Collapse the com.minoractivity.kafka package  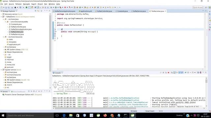[6, 22]
